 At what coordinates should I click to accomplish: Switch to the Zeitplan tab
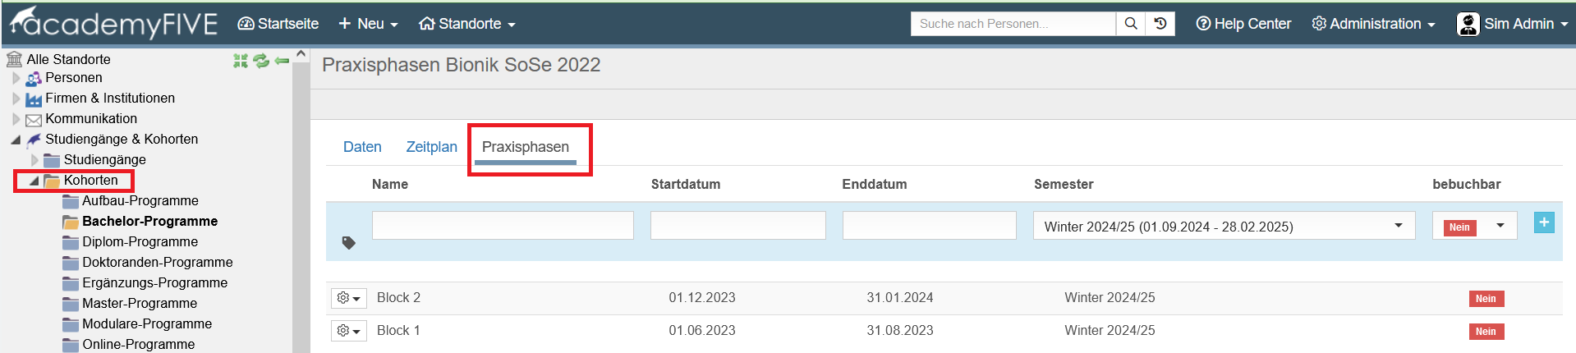[431, 147]
